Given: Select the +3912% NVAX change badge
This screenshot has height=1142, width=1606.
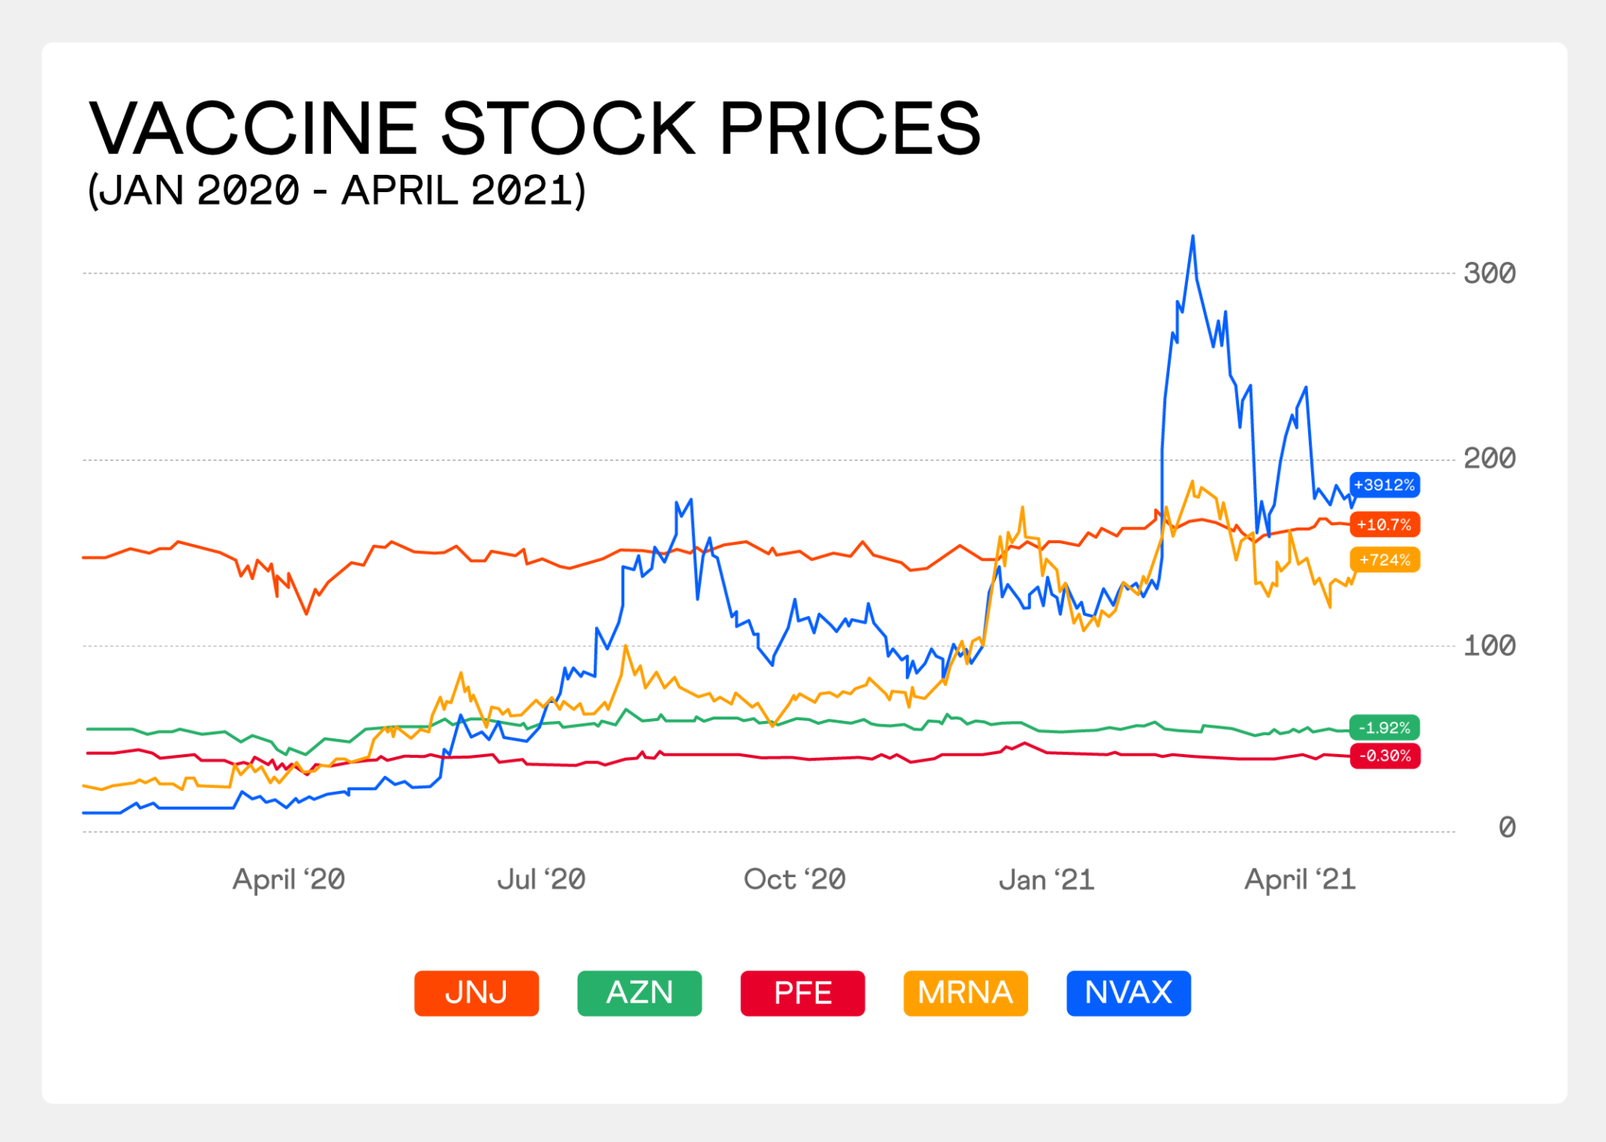Looking at the screenshot, I should coord(1384,485).
